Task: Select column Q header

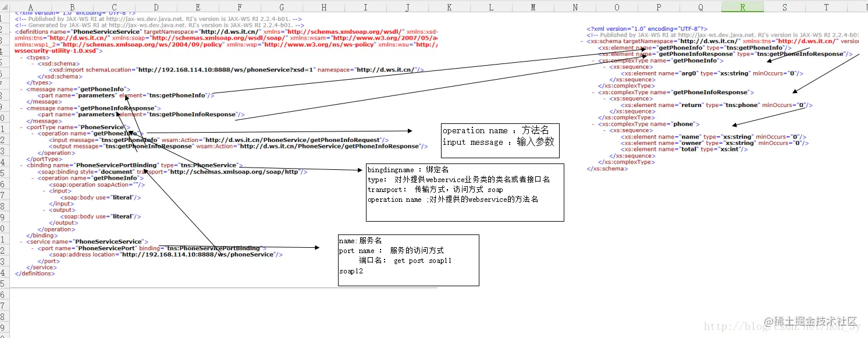Action: click(x=700, y=6)
